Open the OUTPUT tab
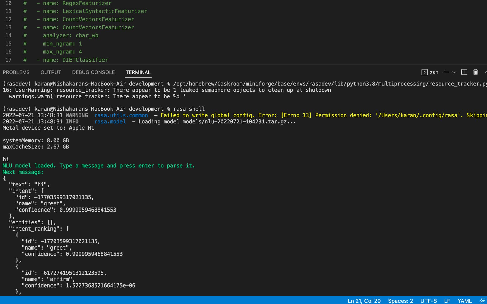 pos(51,72)
